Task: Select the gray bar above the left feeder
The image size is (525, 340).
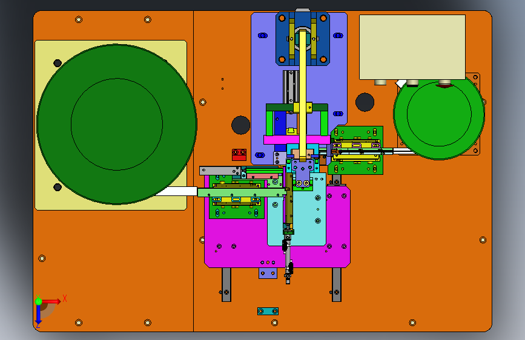Action: 219,171
